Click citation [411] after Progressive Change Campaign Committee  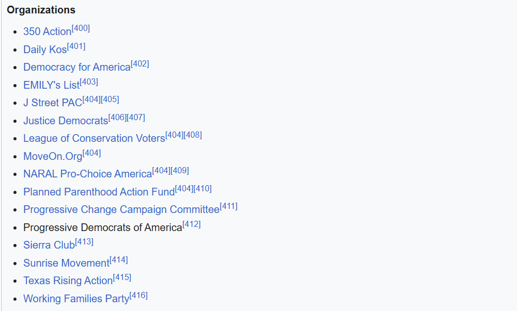229,206
